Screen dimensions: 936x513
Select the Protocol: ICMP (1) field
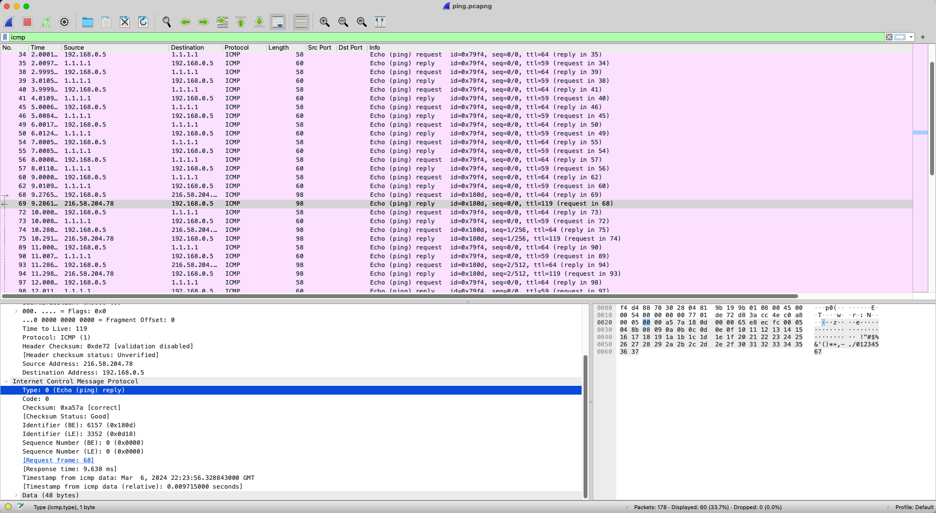(291, 337)
